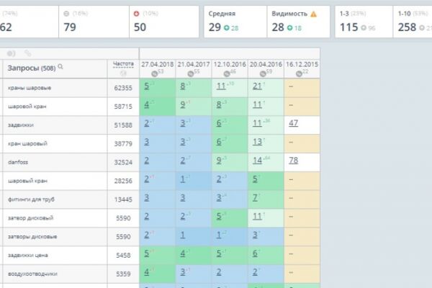Viewport: 432px width, 288px height.
Task: Click the green up icon beside Видимость 28
Action: [x=290, y=27]
